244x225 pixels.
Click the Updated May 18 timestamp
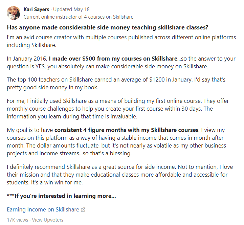point(71,9)
